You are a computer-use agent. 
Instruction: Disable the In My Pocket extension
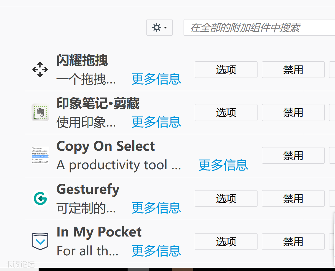[x=293, y=242]
